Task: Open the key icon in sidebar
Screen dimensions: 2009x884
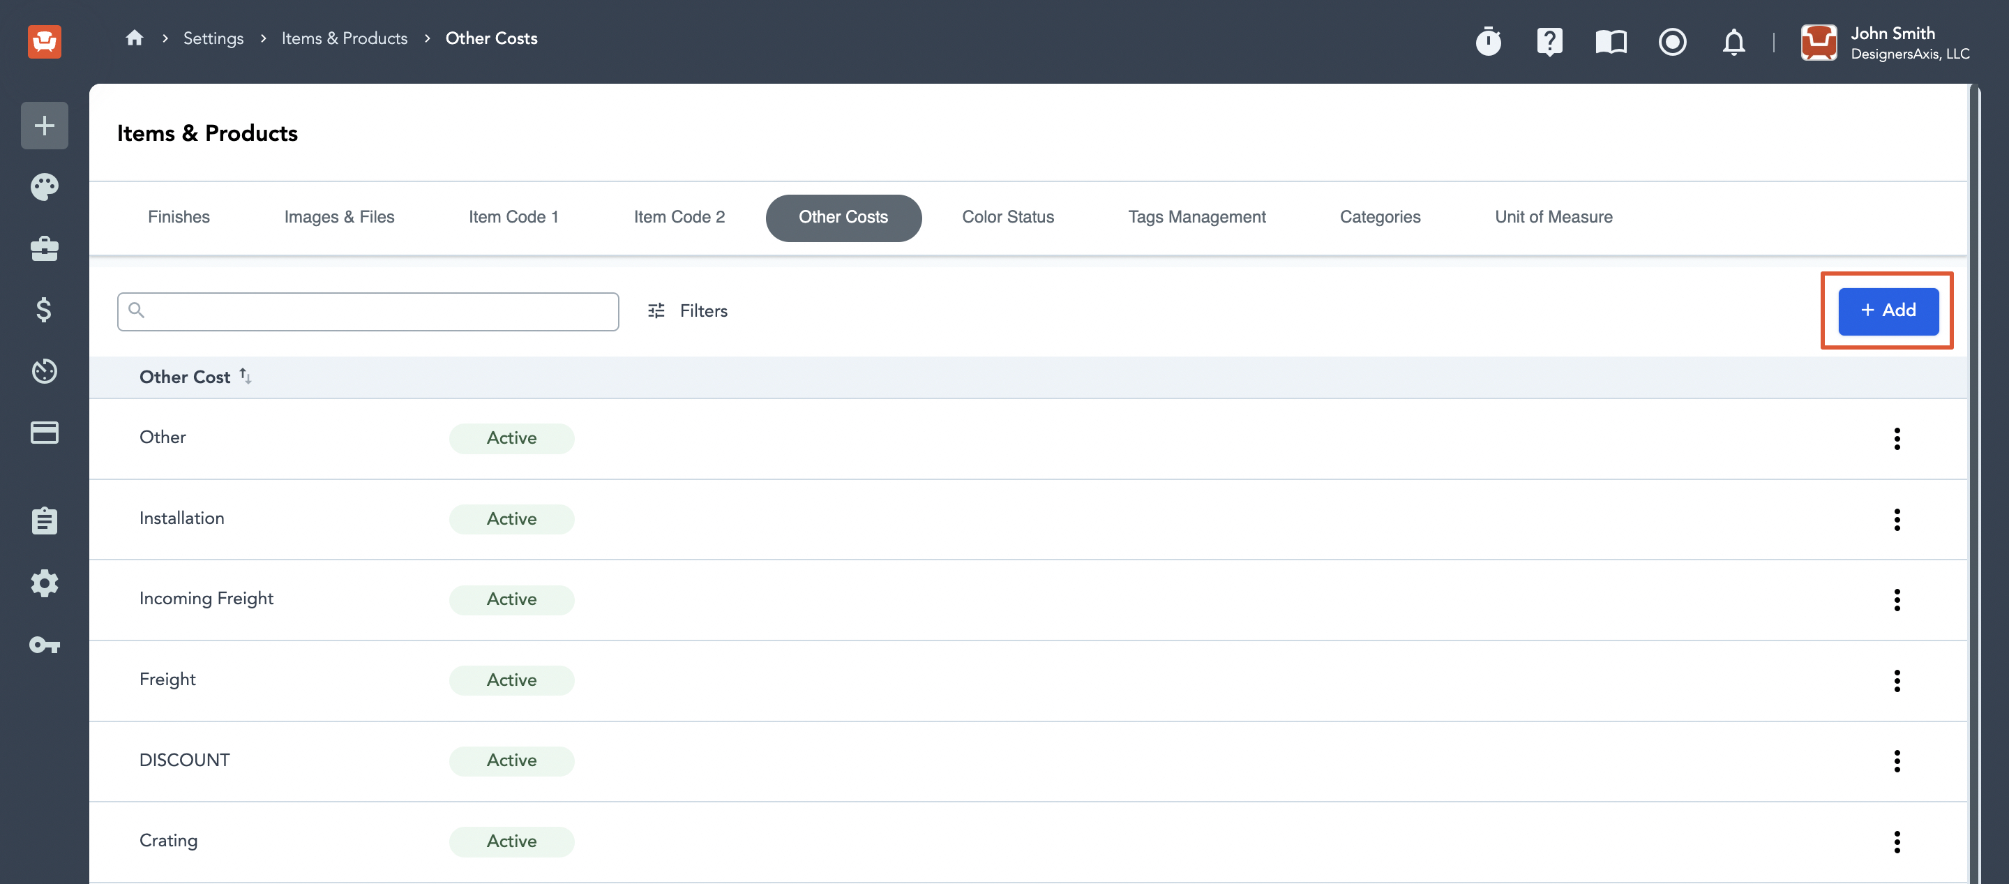Action: pos(45,645)
